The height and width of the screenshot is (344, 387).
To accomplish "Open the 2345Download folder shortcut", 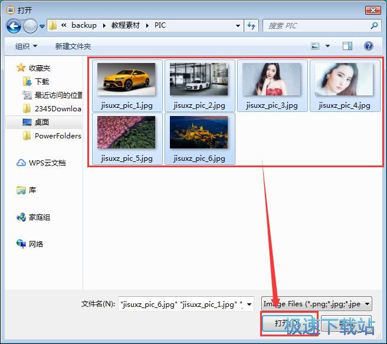I will pyautogui.click(x=58, y=108).
